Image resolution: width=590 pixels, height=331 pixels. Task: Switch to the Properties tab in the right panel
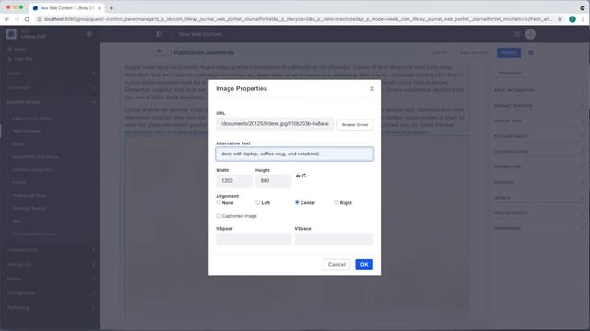pyautogui.click(x=510, y=73)
